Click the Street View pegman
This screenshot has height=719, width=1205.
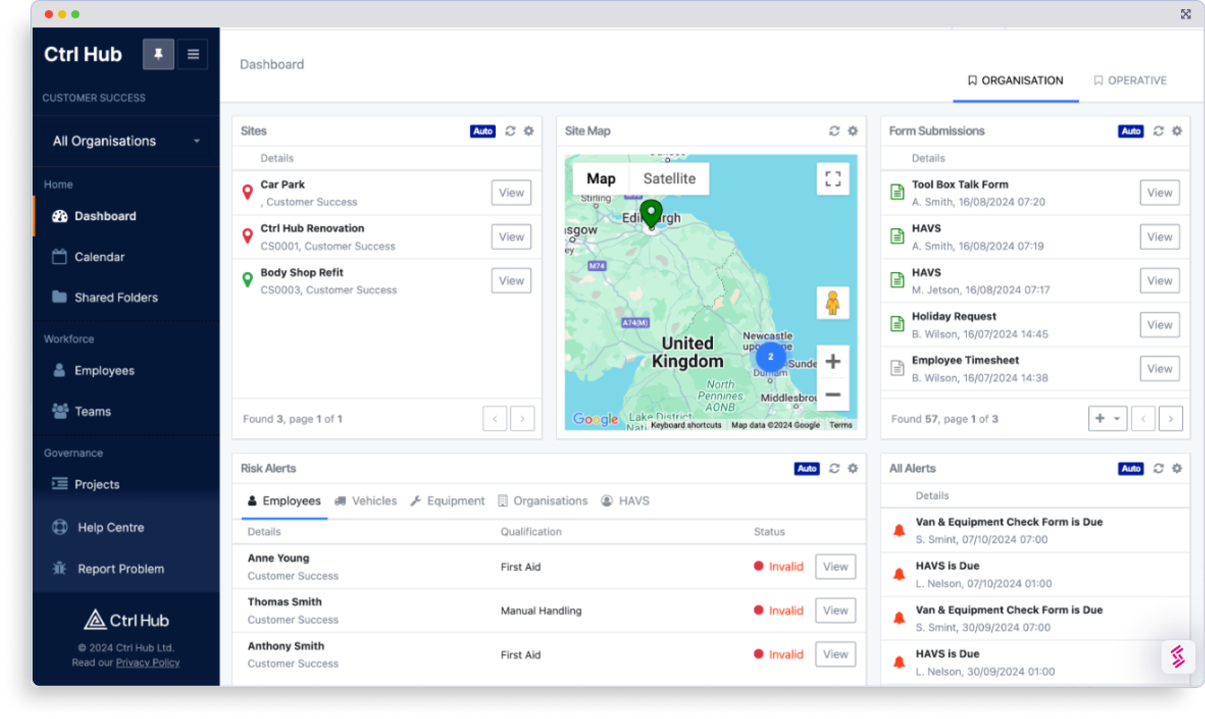tap(833, 303)
